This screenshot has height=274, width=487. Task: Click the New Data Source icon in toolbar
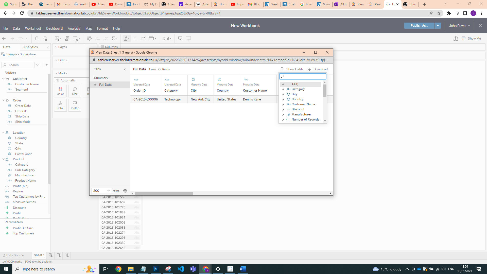point(37,39)
